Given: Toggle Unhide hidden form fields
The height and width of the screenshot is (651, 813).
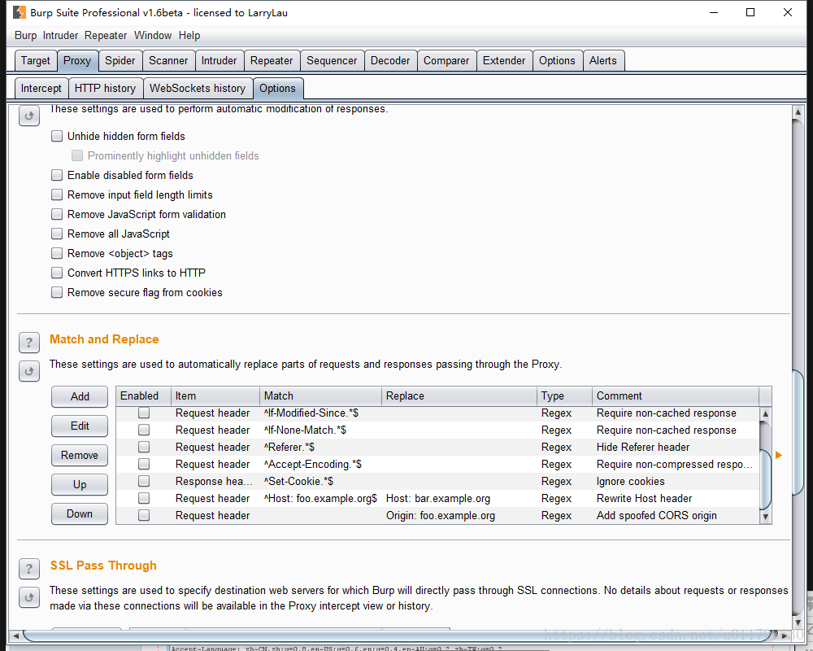Looking at the screenshot, I should [57, 136].
